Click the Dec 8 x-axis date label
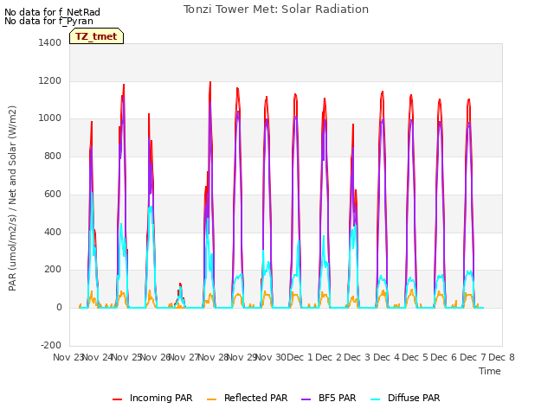The height and width of the screenshot is (415, 554). click(502, 357)
